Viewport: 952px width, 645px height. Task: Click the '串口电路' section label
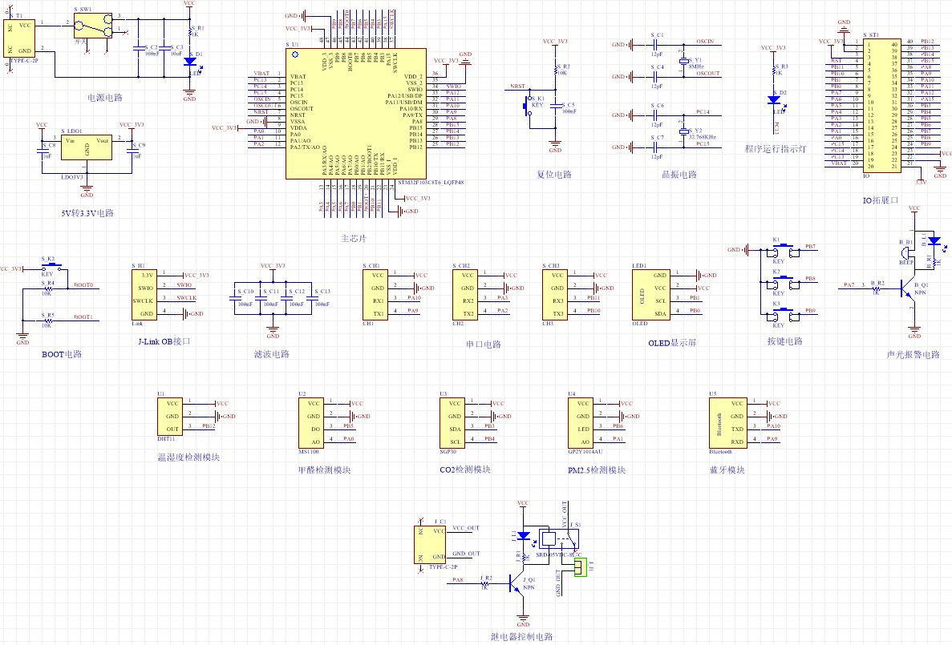484,344
